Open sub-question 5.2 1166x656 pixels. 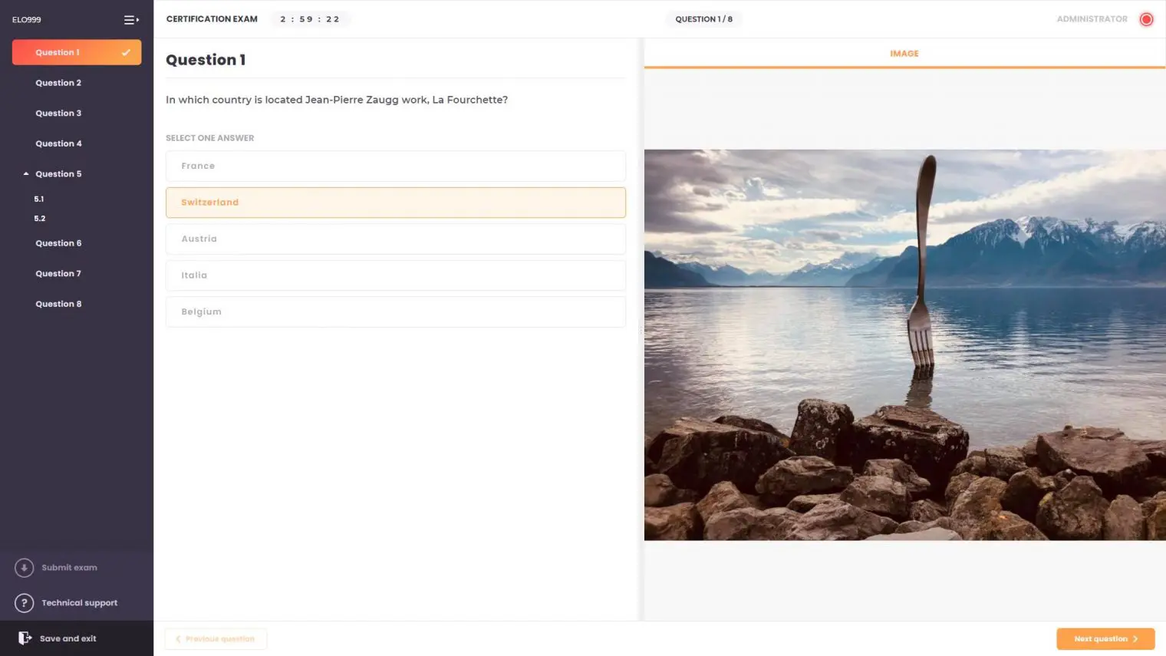pos(40,219)
